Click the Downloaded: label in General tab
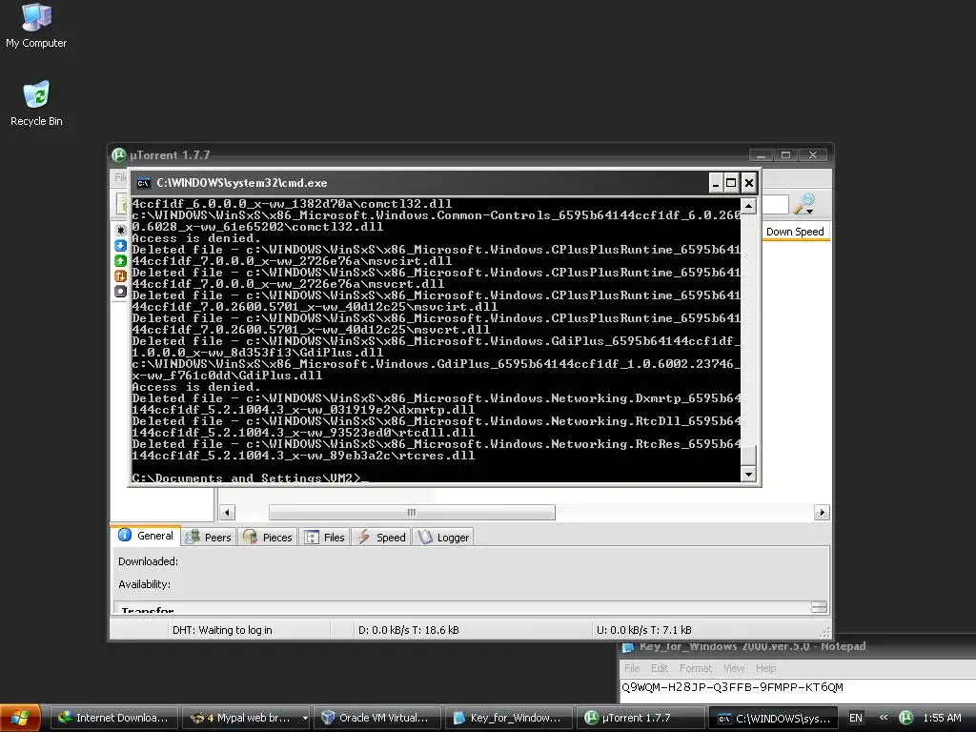The height and width of the screenshot is (732, 976). pyautogui.click(x=148, y=561)
